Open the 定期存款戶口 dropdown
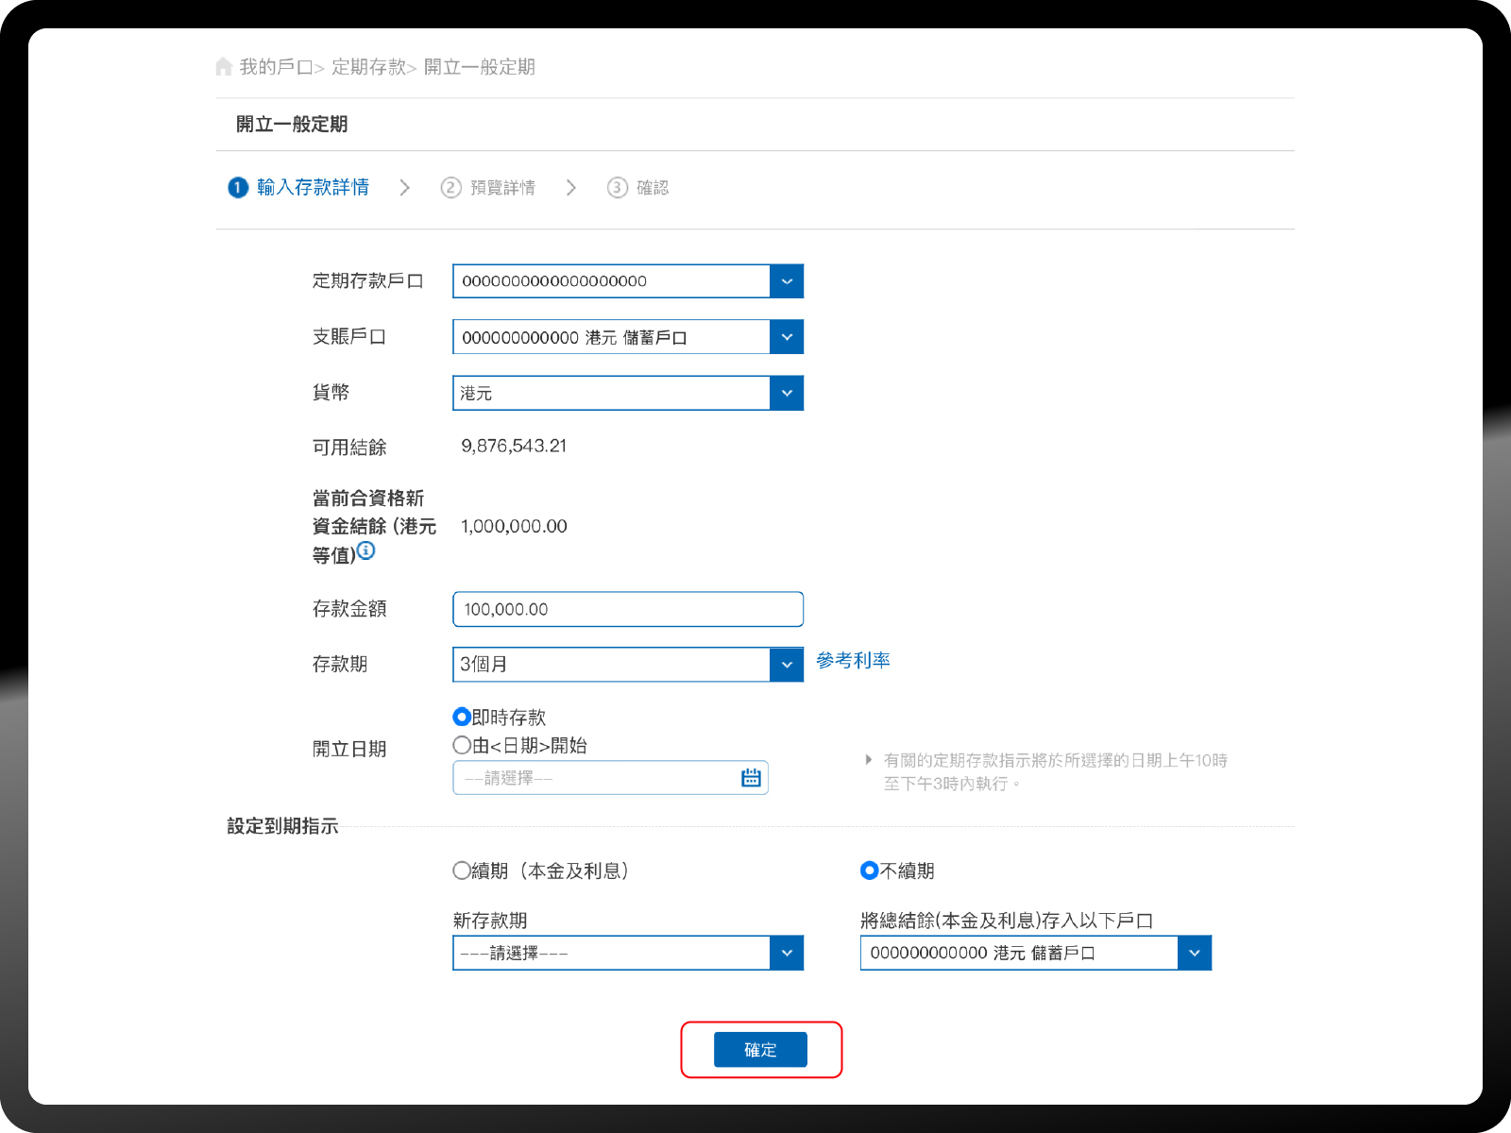Viewport: 1511px width, 1133px height. point(787,281)
